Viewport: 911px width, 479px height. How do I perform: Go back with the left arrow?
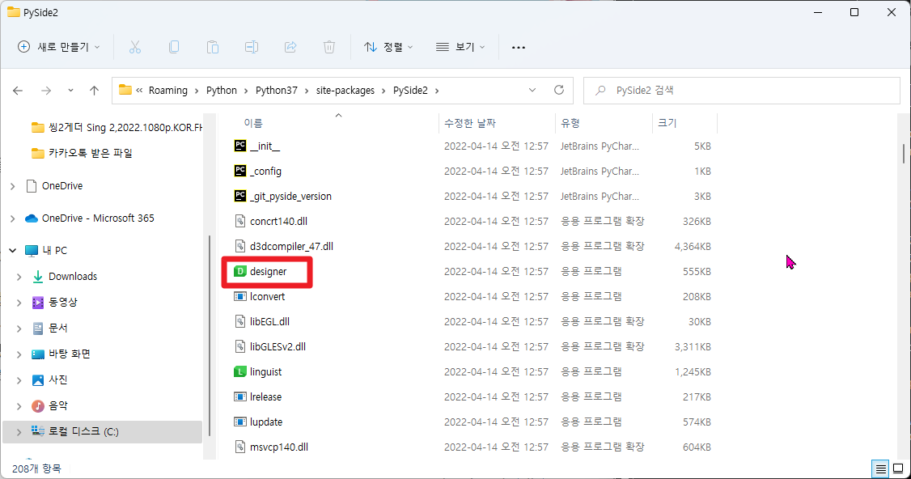(x=18, y=91)
